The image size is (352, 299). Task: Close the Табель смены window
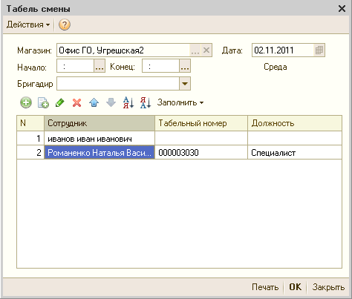pyautogui.click(x=342, y=9)
